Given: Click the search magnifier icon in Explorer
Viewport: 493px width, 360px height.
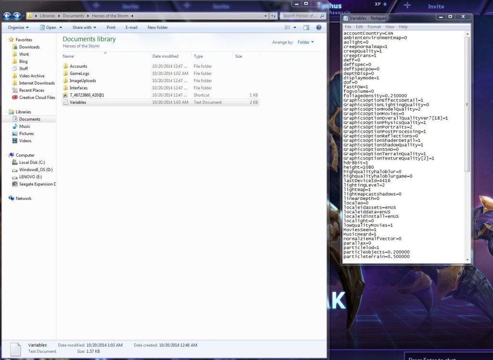Looking at the screenshot, I should 322,16.
